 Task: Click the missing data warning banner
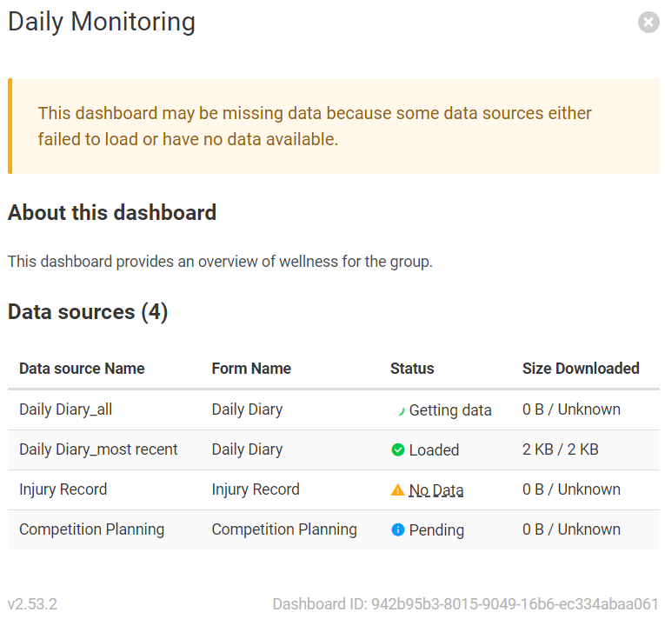click(x=333, y=126)
